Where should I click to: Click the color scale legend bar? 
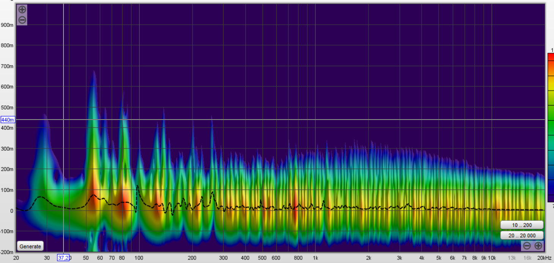551,128
